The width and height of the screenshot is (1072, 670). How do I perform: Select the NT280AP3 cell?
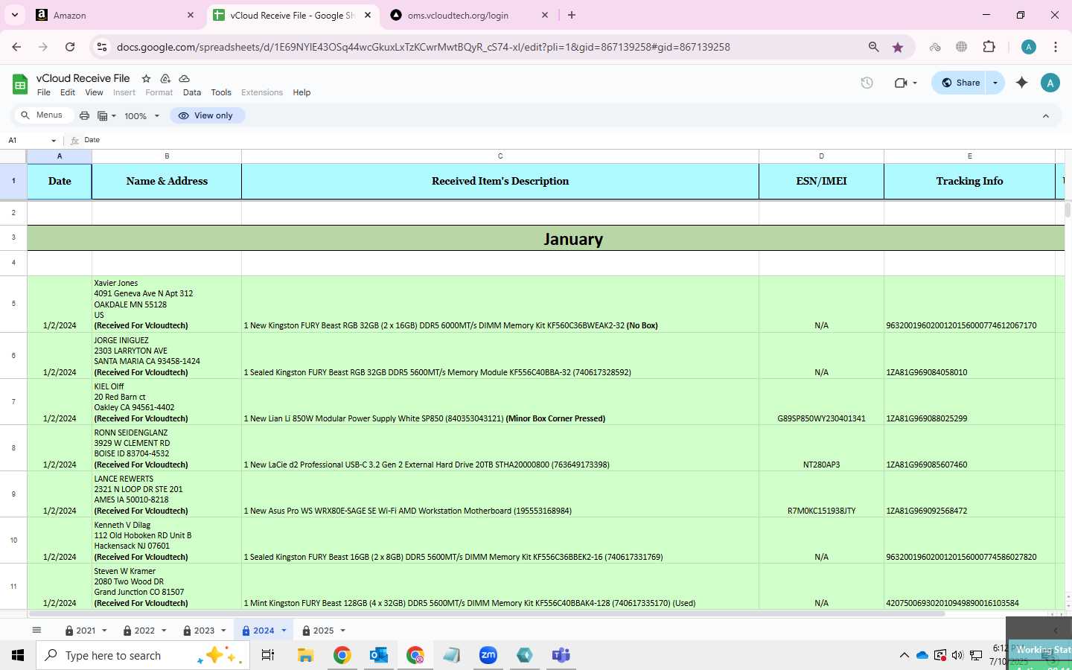tap(821, 448)
